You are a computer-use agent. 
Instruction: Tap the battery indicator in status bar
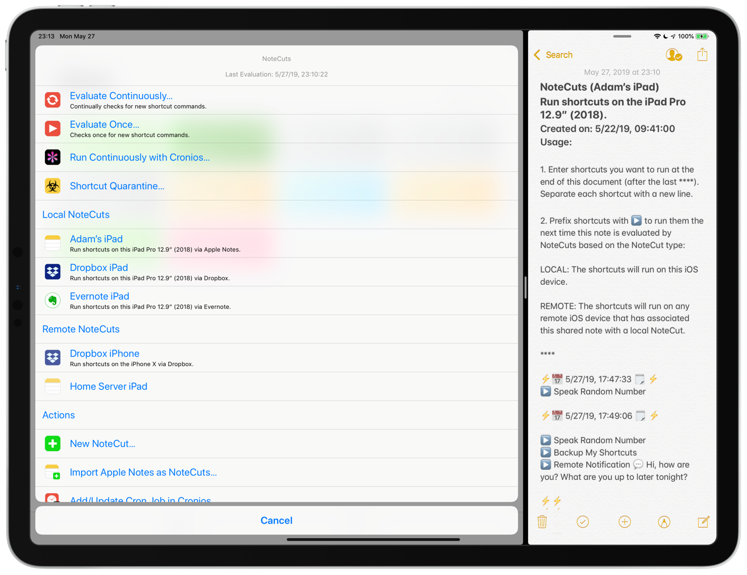[x=702, y=36]
